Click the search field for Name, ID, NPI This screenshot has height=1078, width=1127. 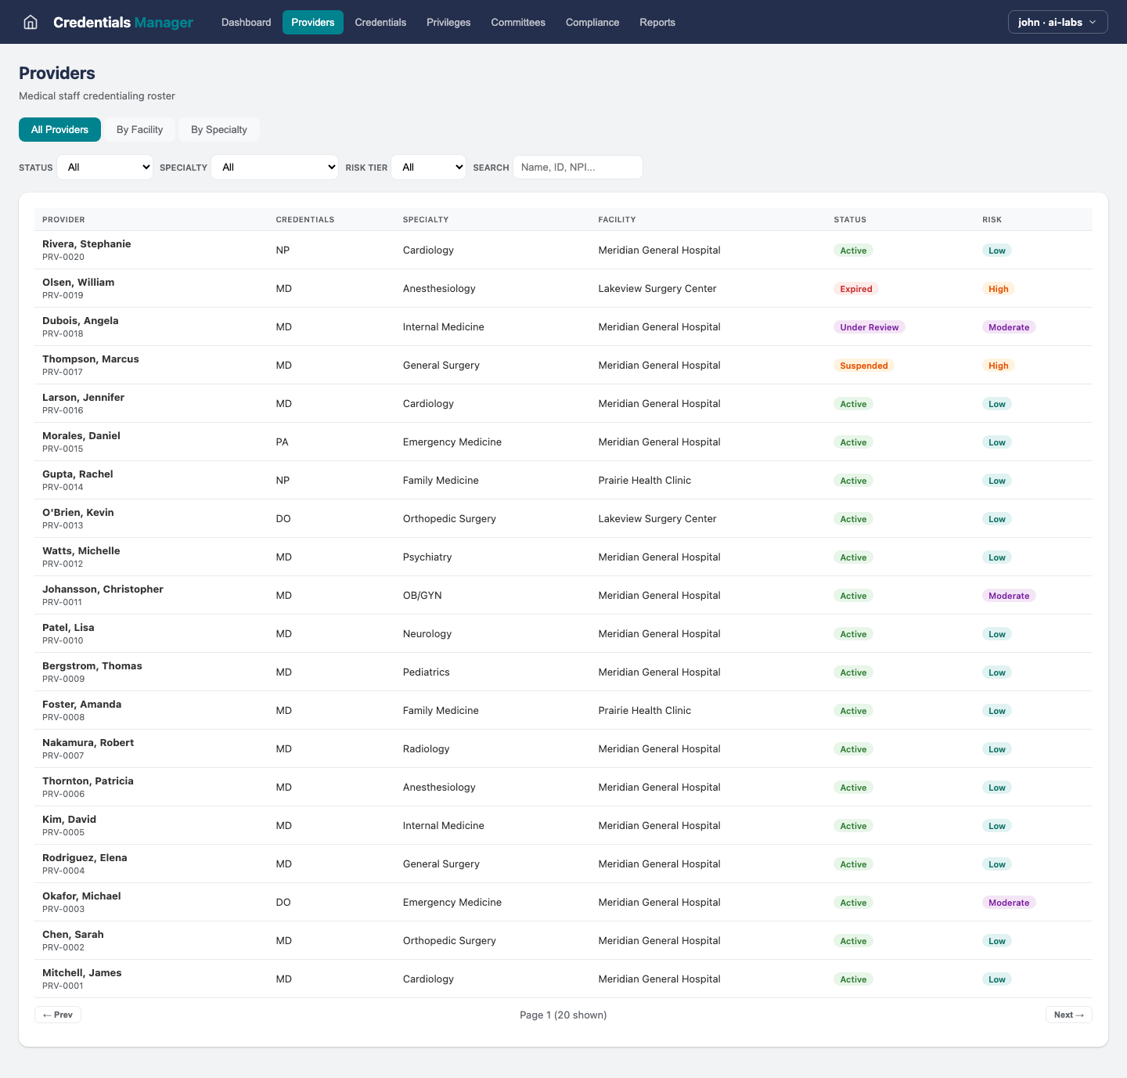point(578,167)
